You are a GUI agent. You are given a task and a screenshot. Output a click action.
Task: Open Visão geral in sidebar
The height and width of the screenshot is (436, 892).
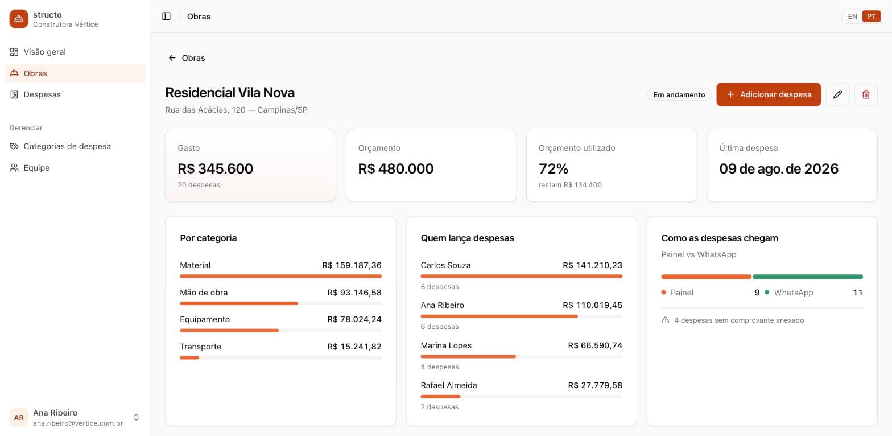(x=75, y=52)
